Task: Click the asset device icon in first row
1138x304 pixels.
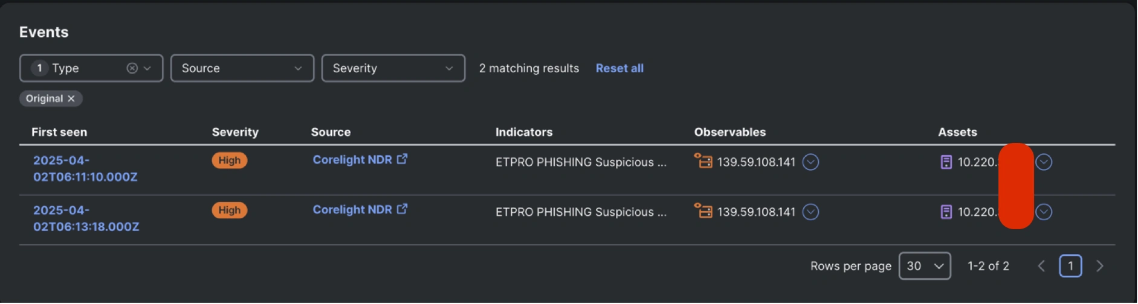Action: (x=946, y=162)
